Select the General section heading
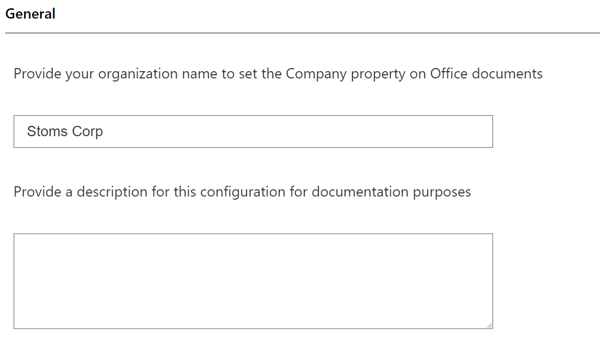 tap(30, 14)
